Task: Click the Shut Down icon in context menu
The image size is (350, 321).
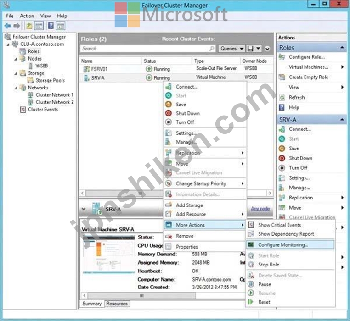Action: coord(169,113)
